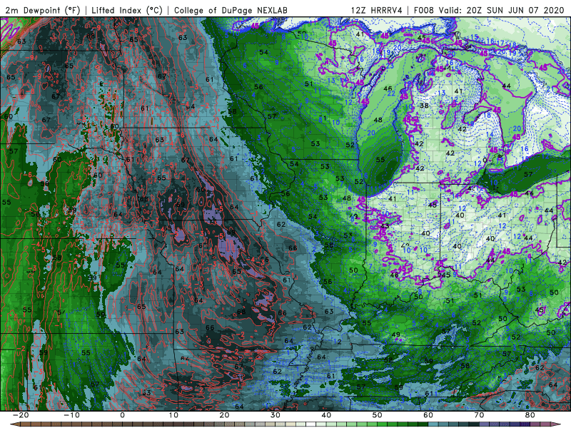Click the "2m Dewpoint (°F)" header label
The image size is (571, 428).
click(x=43, y=10)
